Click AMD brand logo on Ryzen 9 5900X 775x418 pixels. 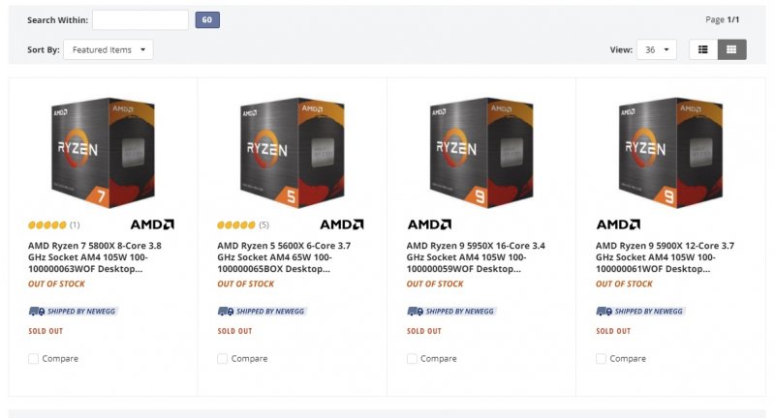coord(618,224)
